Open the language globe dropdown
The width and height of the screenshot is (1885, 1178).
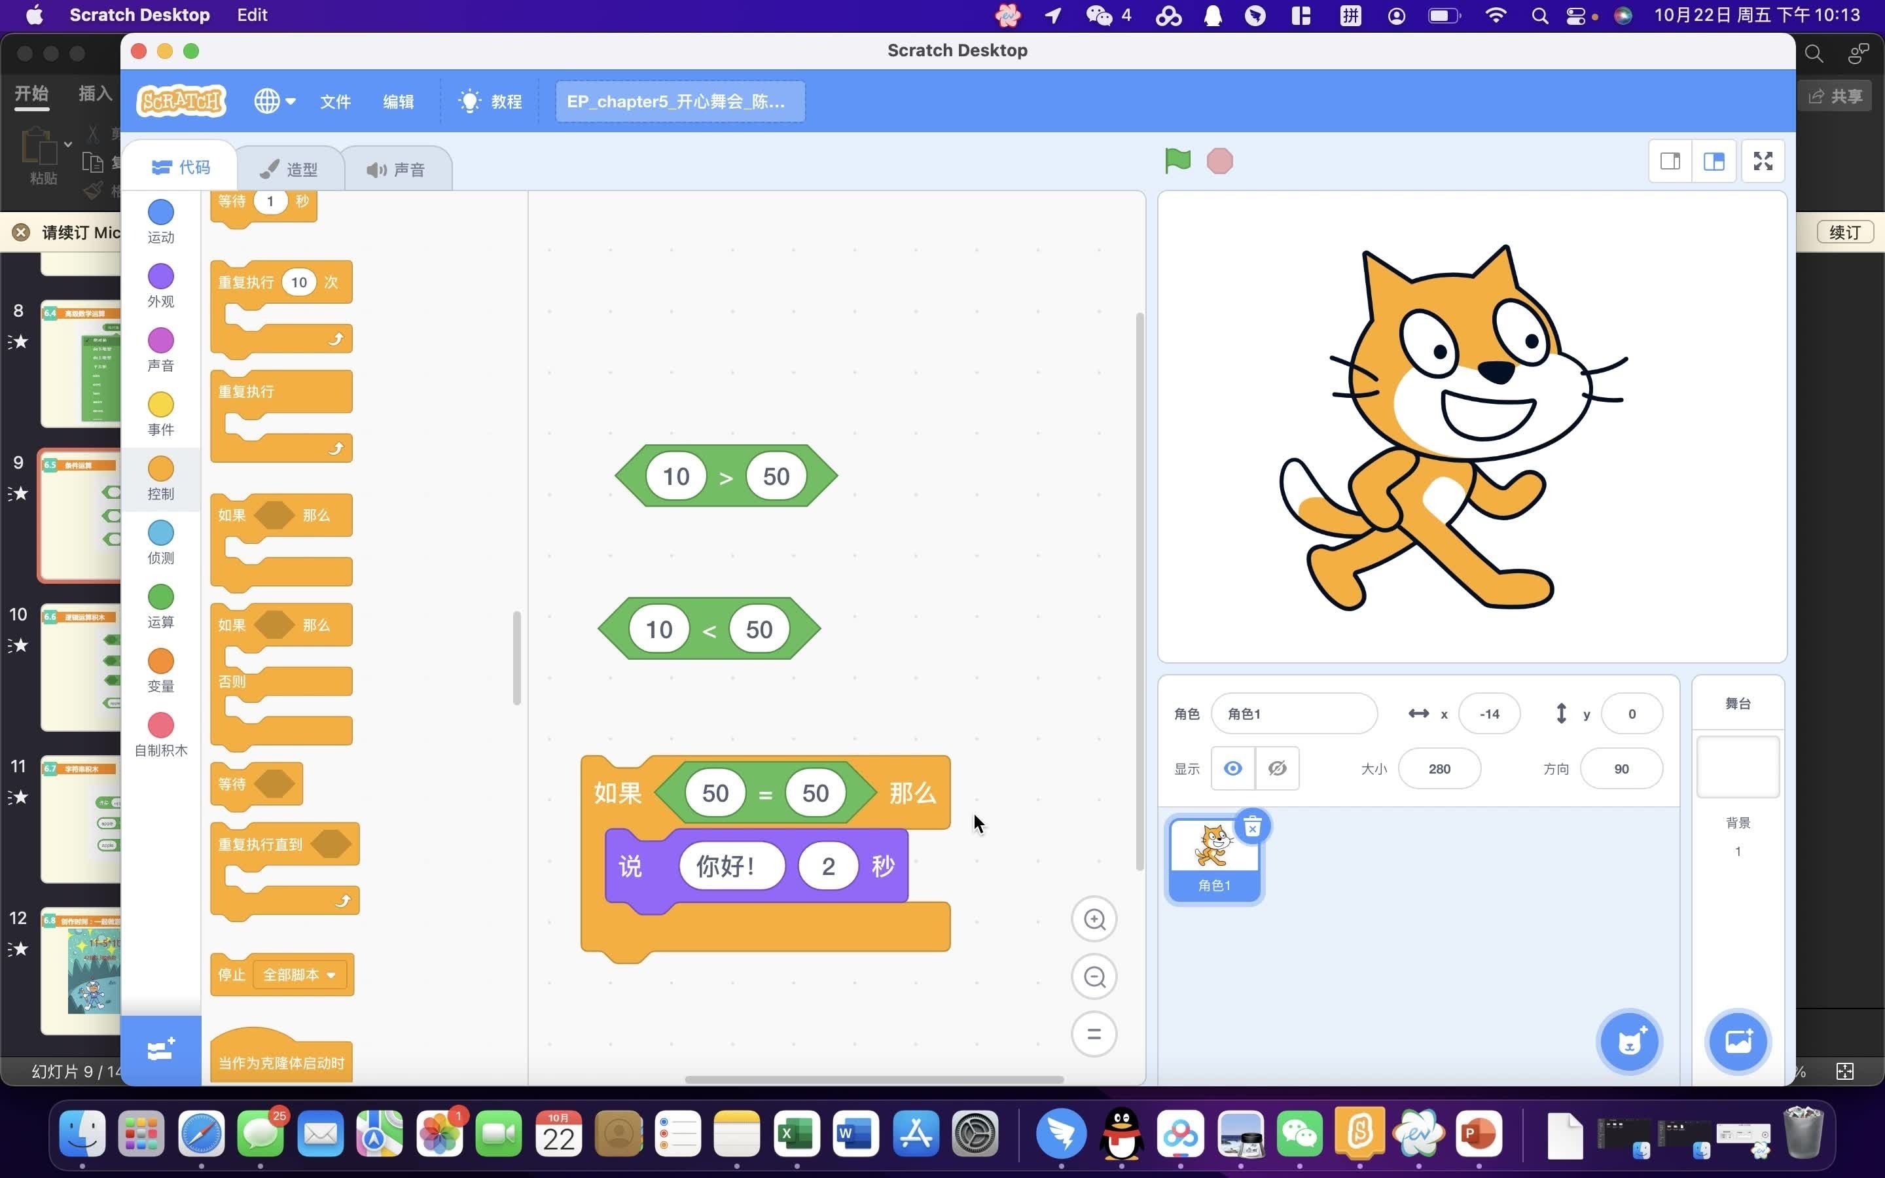point(274,101)
